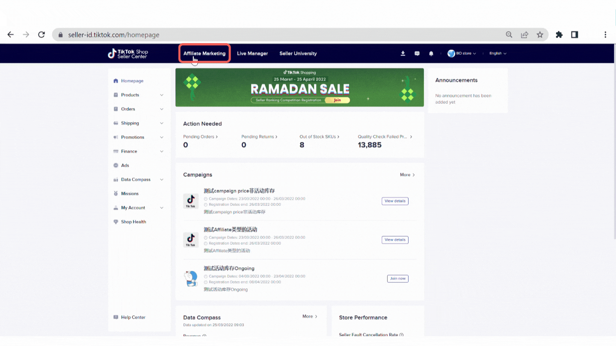The image size is (616, 346).
Task: Open the chat messages icon
Action: pyautogui.click(x=417, y=53)
